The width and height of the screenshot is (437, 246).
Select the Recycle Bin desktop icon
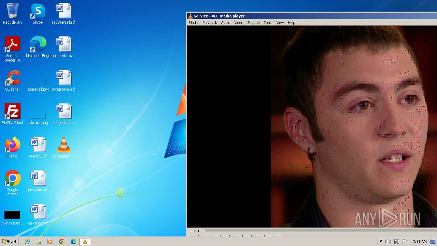click(x=12, y=14)
